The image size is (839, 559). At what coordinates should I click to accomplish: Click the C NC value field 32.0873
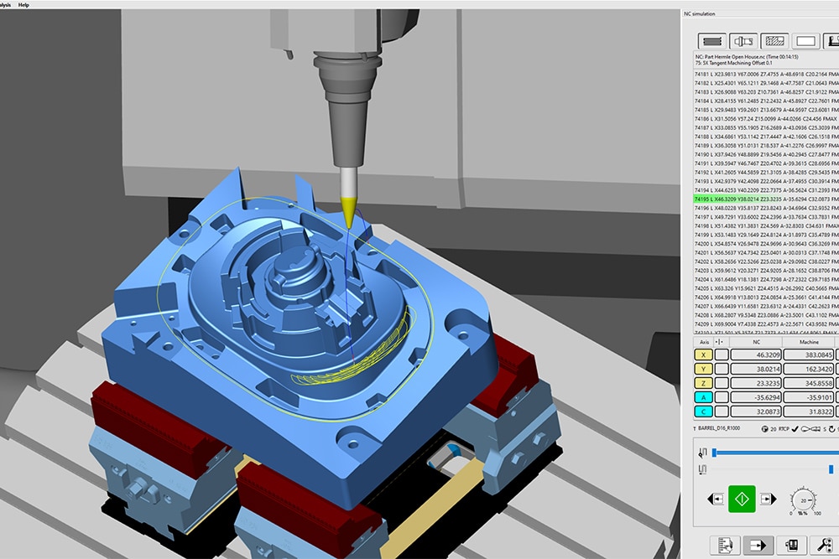click(756, 411)
